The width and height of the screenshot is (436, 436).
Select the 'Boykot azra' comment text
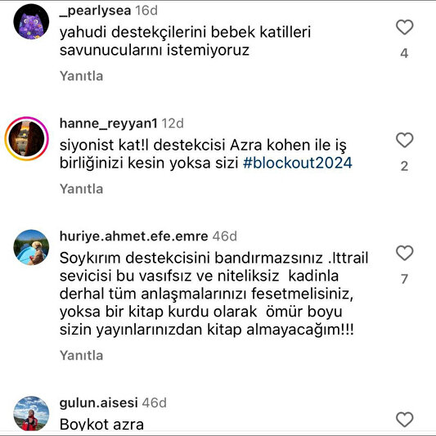101,425
